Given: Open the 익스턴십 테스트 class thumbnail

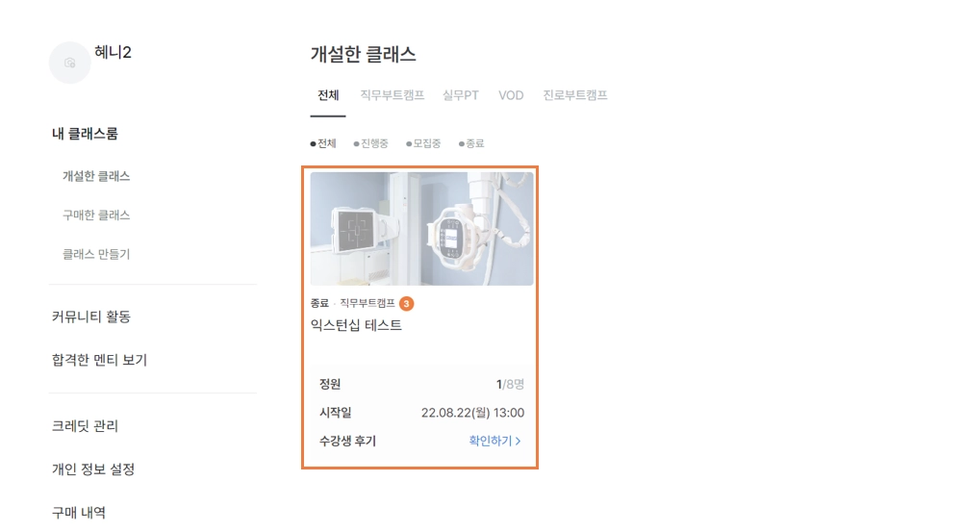Looking at the screenshot, I should coord(422,229).
